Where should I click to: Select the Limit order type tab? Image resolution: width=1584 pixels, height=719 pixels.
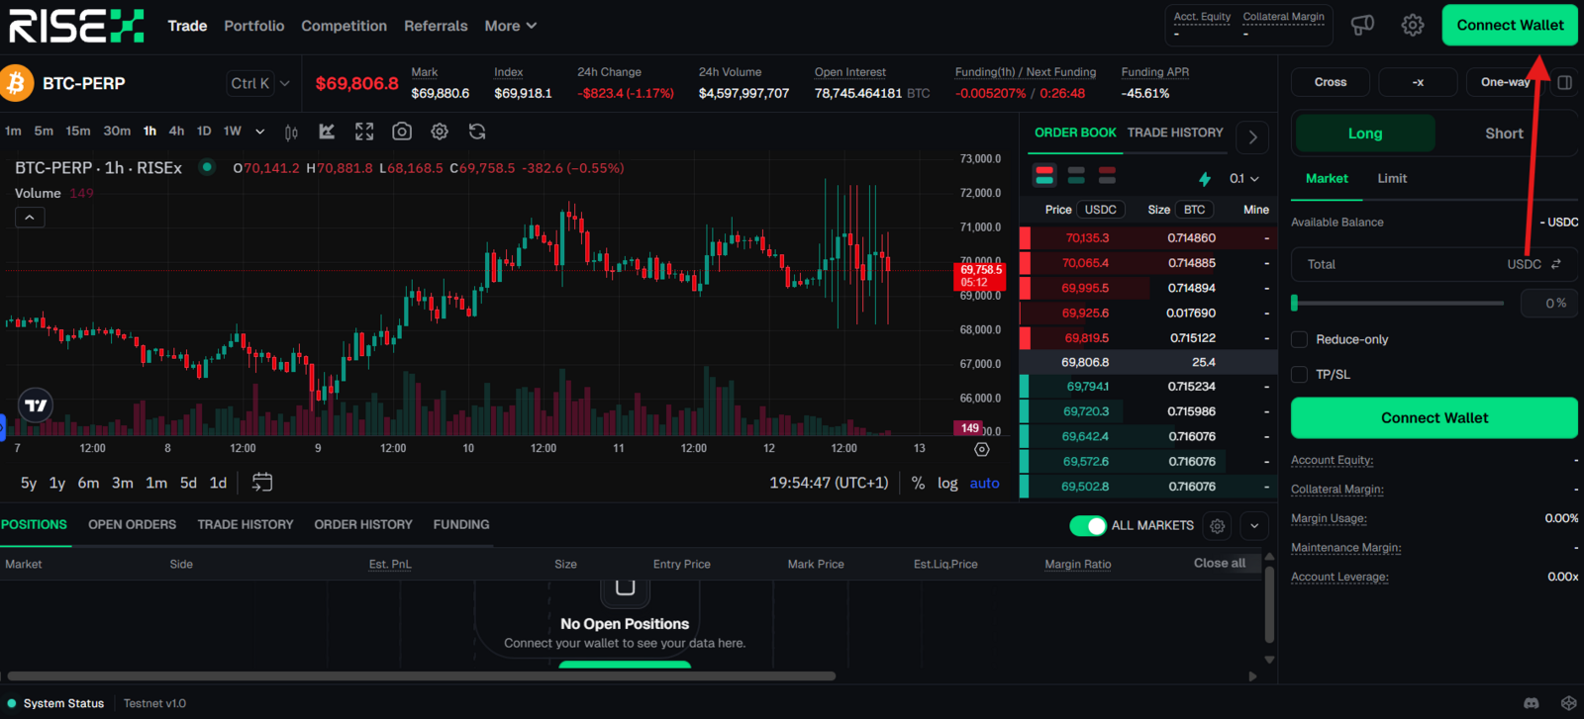(1392, 179)
